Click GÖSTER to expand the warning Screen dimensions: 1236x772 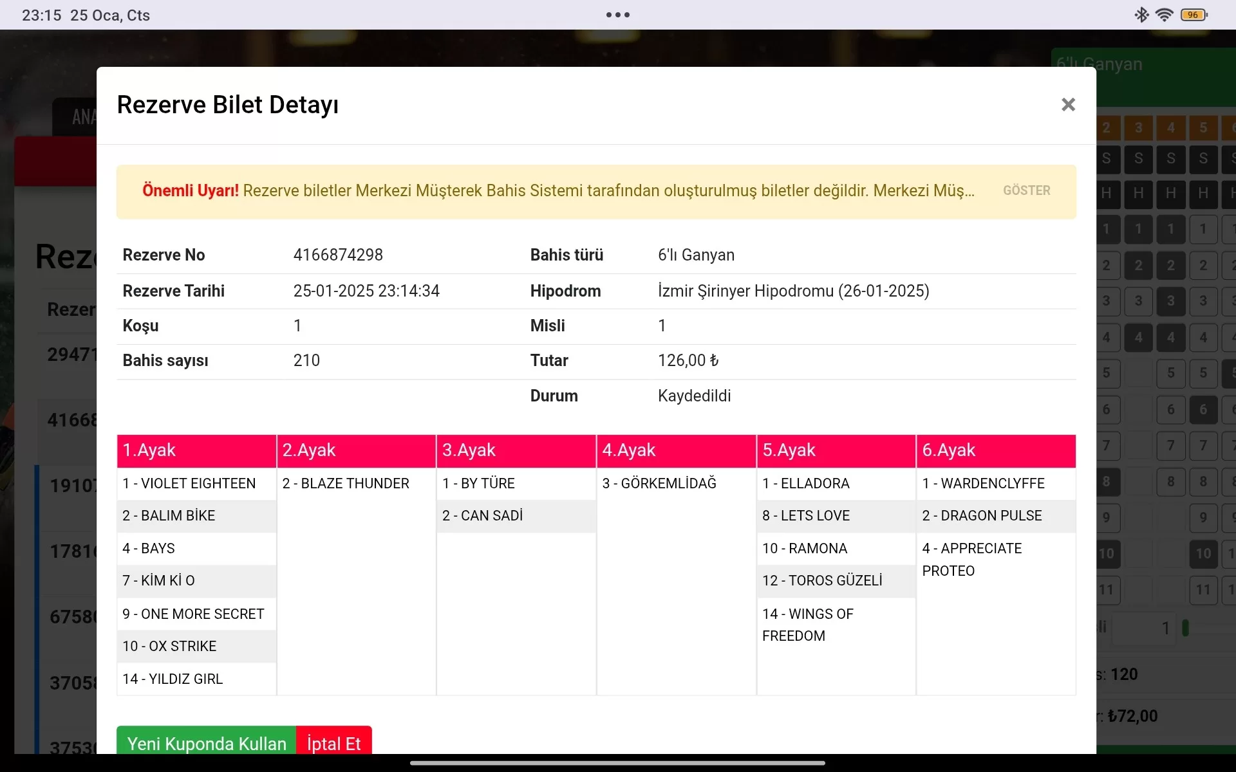click(x=1026, y=190)
